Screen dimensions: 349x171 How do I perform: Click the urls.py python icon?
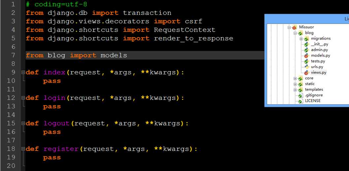click(x=307, y=67)
